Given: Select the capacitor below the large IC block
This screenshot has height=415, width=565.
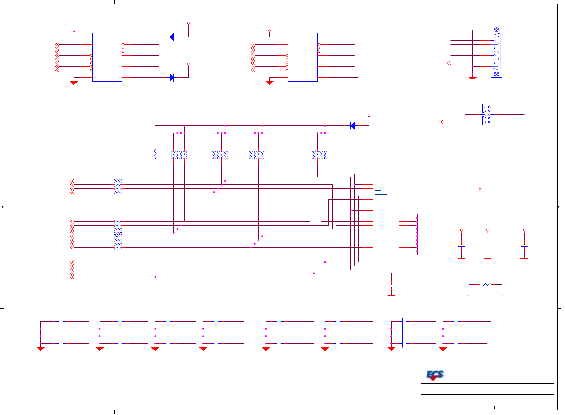Looking at the screenshot, I should pyautogui.click(x=391, y=286).
